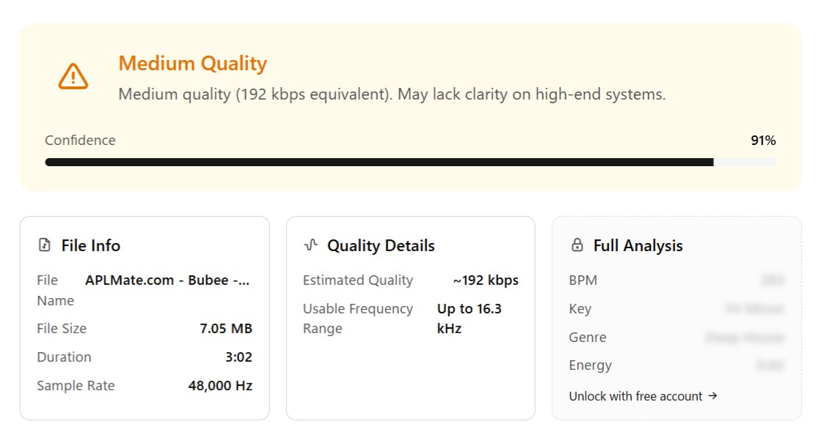Click the Up to 16.3 kHz frequency value
This screenshot has width=821, height=440.
(x=469, y=318)
